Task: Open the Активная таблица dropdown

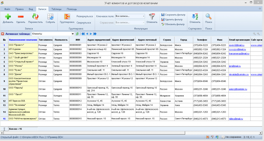Action: tap(73, 34)
